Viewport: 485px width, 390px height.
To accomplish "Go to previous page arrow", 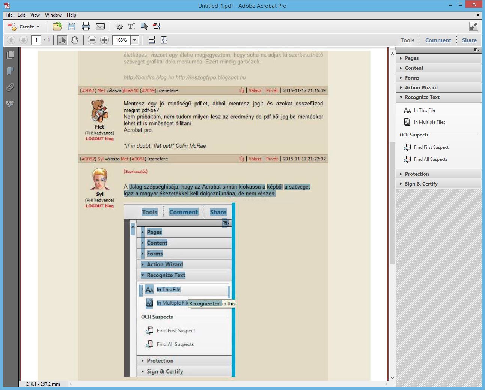I will pyautogui.click(x=11, y=40).
